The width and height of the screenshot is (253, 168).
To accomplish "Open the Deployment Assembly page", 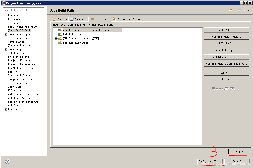I will [x=22, y=27].
